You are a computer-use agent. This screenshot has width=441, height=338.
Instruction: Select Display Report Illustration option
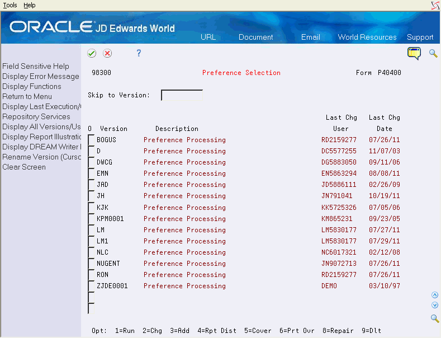41,137
